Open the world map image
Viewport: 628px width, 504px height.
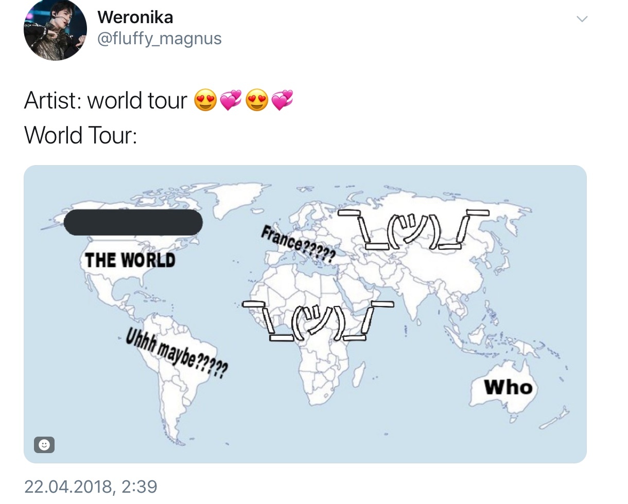(x=305, y=314)
